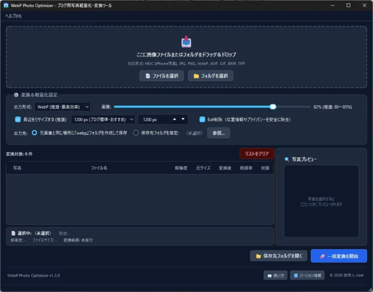Open バージョン情報 button
Image resolution: width=373 pixels, height=292 pixels.
(307, 276)
